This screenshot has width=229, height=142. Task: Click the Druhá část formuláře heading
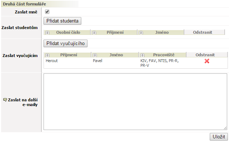pyautogui.click(x=24, y=4)
